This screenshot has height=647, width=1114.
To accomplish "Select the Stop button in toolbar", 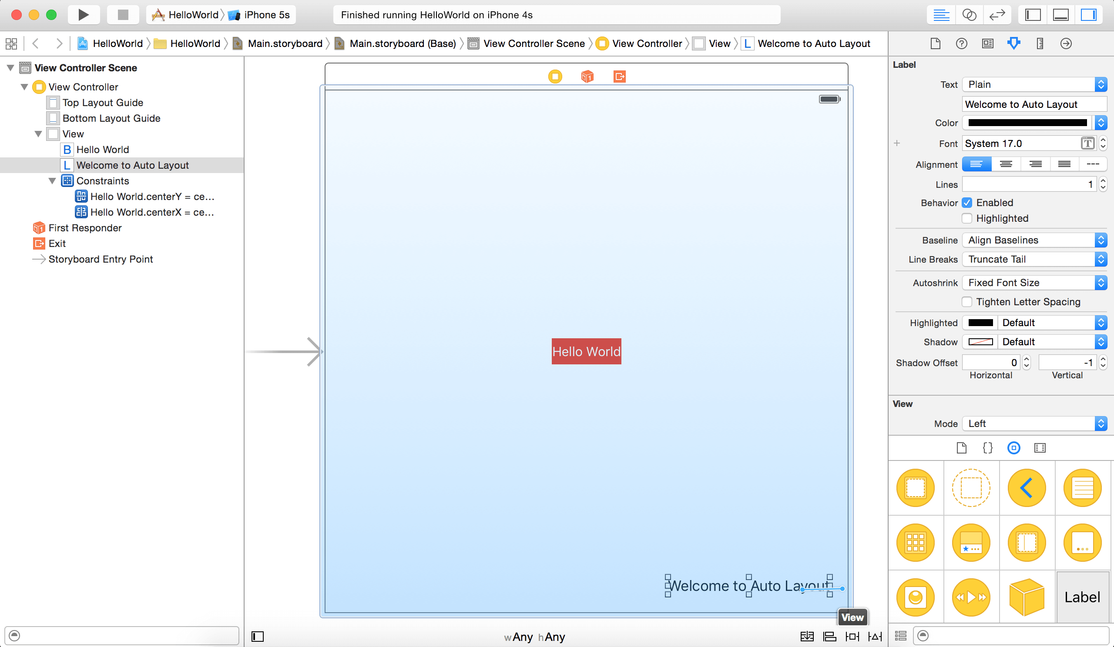I will [122, 15].
